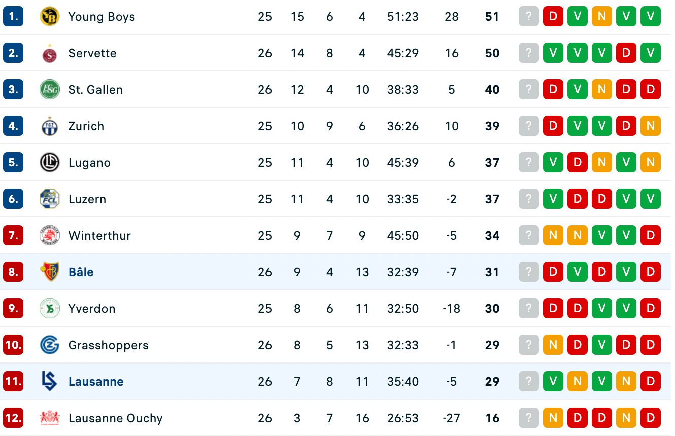Screen dimensions: 675x436
Task: Click the red D badge in Servette's row
Action: point(626,53)
